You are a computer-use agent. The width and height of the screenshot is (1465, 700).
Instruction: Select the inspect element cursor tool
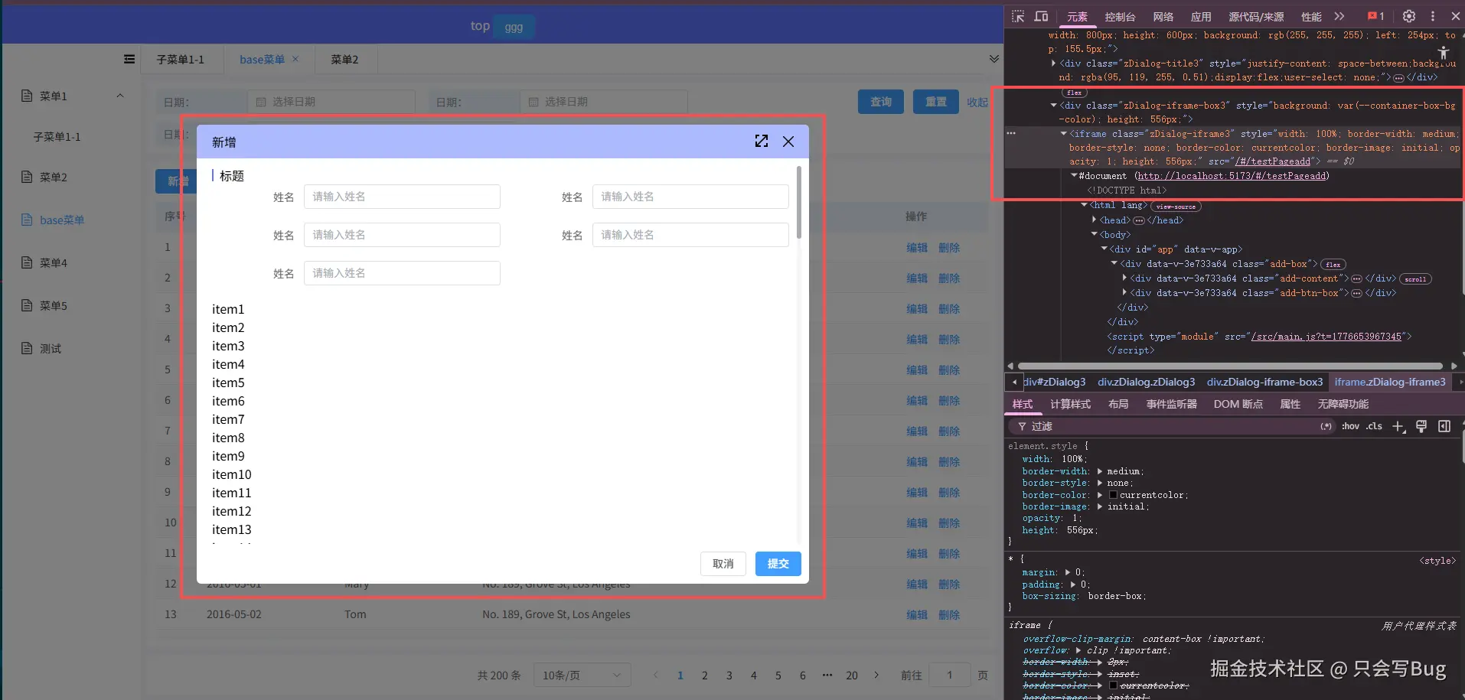click(x=1019, y=16)
